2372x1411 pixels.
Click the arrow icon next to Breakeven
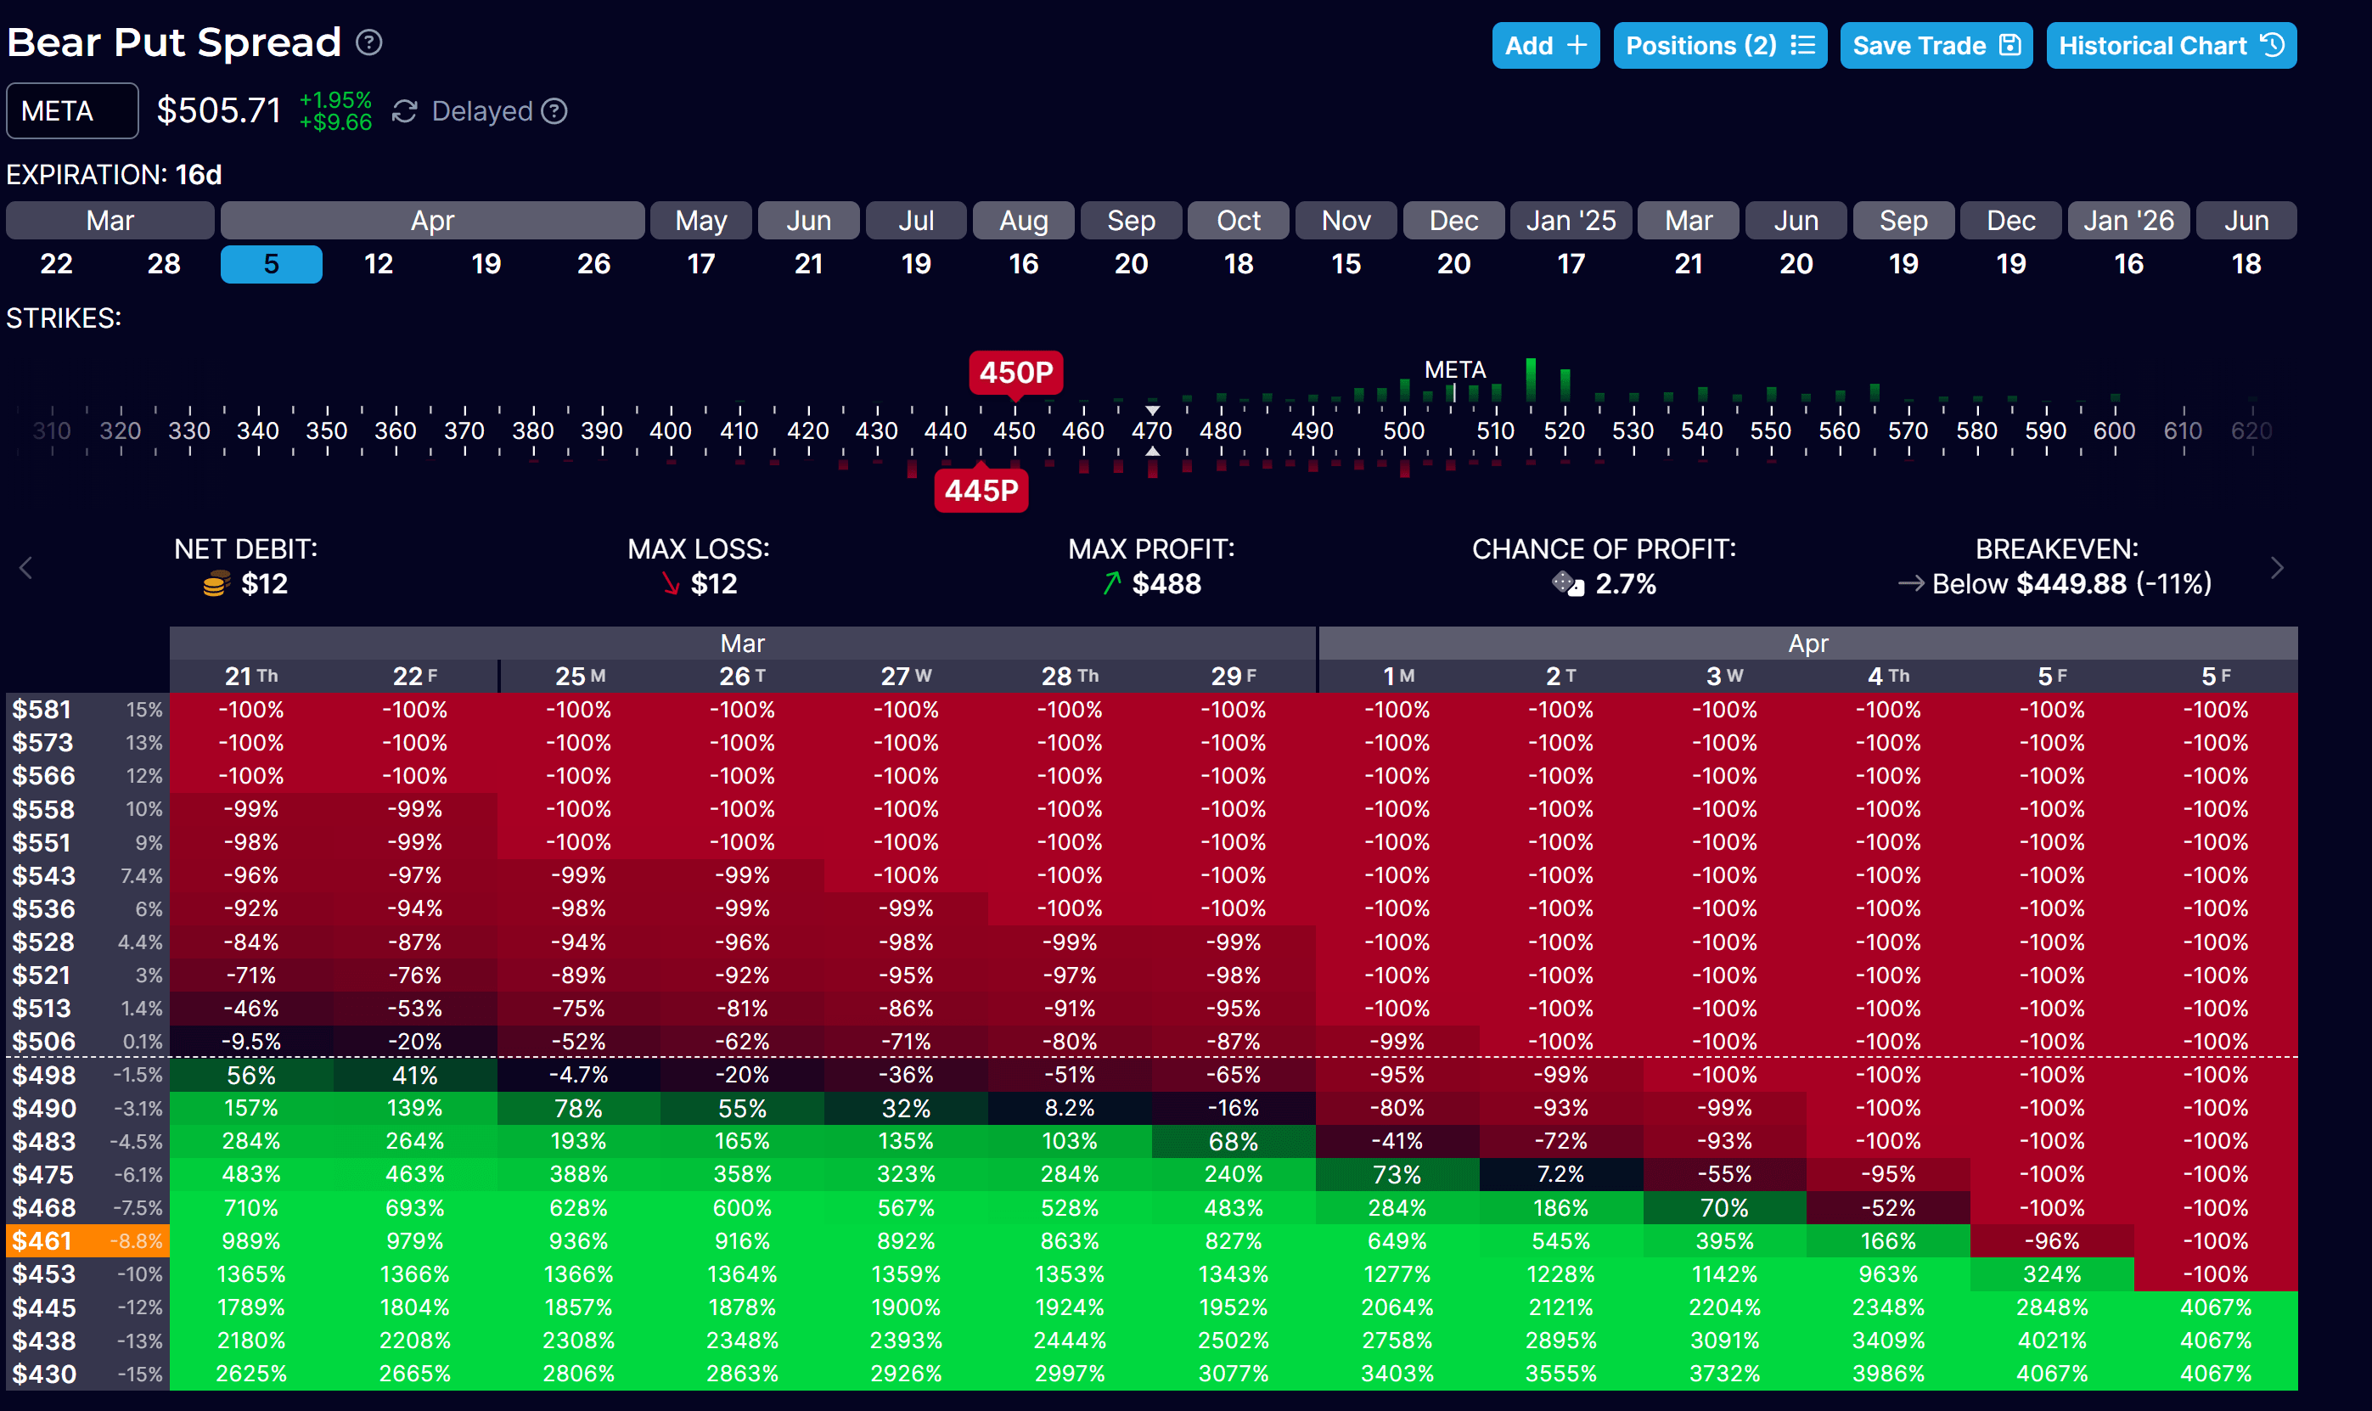click(x=1910, y=583)
